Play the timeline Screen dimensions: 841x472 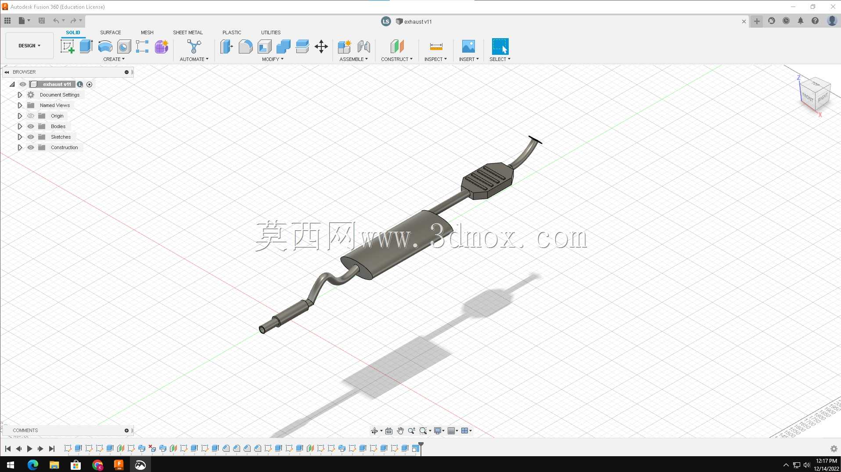pos(29,449)
